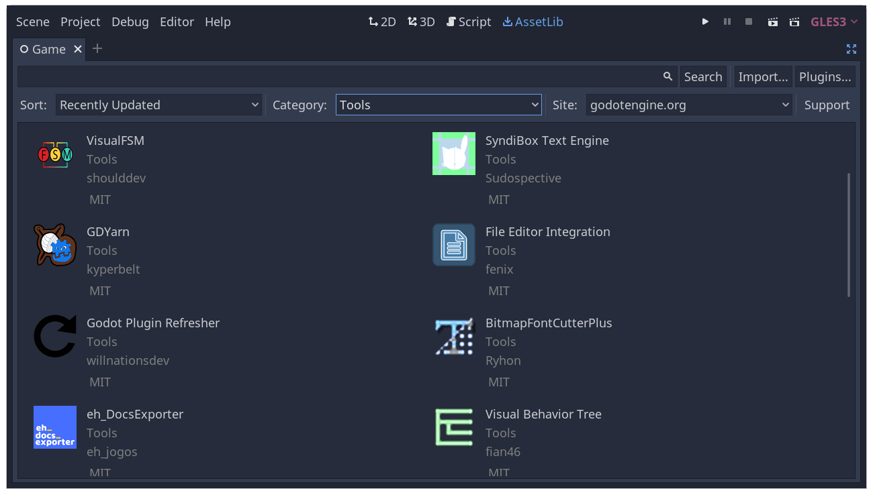Click the SyndiBox Text Engine rabbit icon
This screenshot has width=873, height=495.
coord(453,154)
